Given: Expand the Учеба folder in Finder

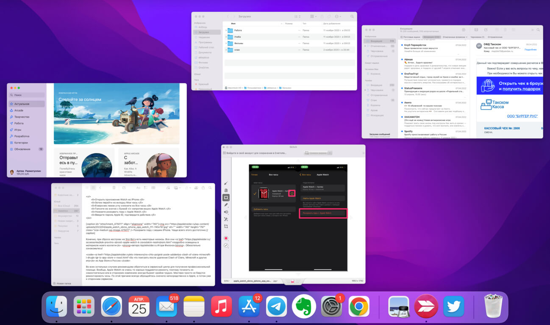Looking at the screenshot, I should pyautogui.click(x=226, y=37).
